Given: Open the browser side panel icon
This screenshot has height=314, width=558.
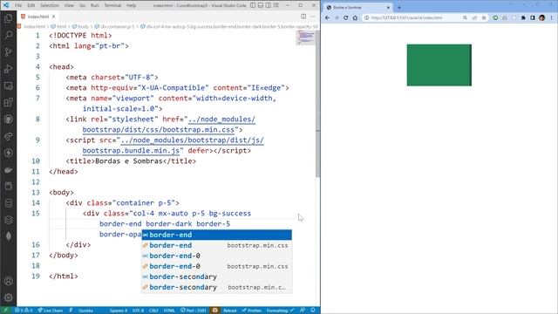Looking at the screenshot, I should (533, 17).
